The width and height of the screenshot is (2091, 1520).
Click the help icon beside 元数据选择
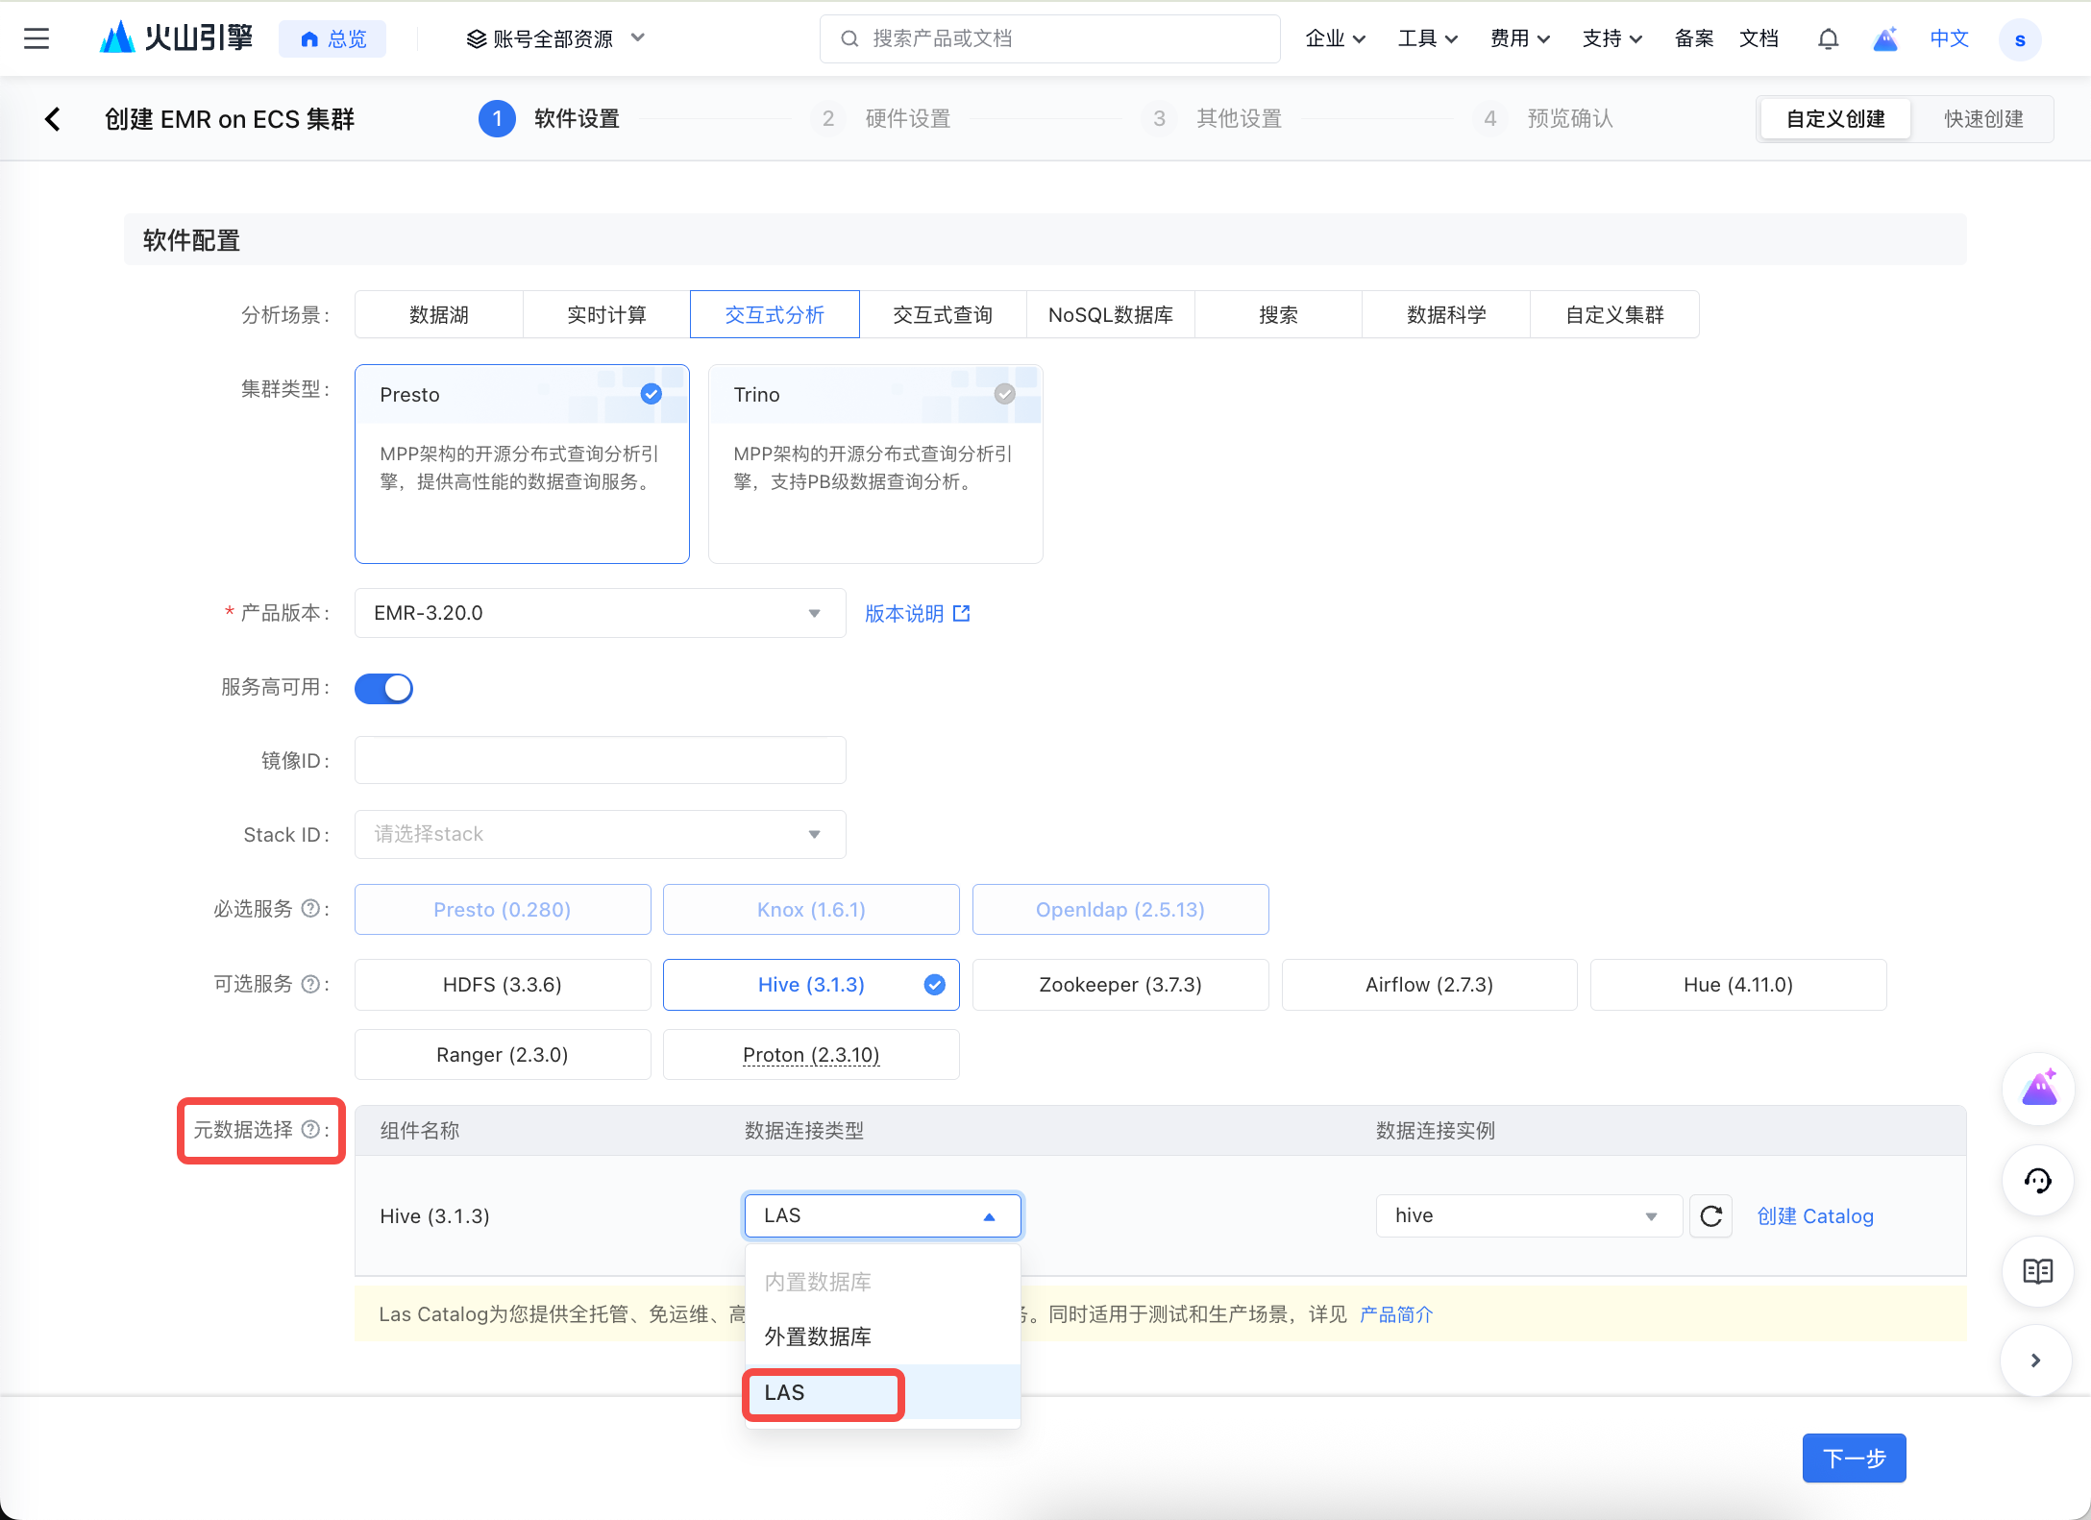click(310, 1130)
